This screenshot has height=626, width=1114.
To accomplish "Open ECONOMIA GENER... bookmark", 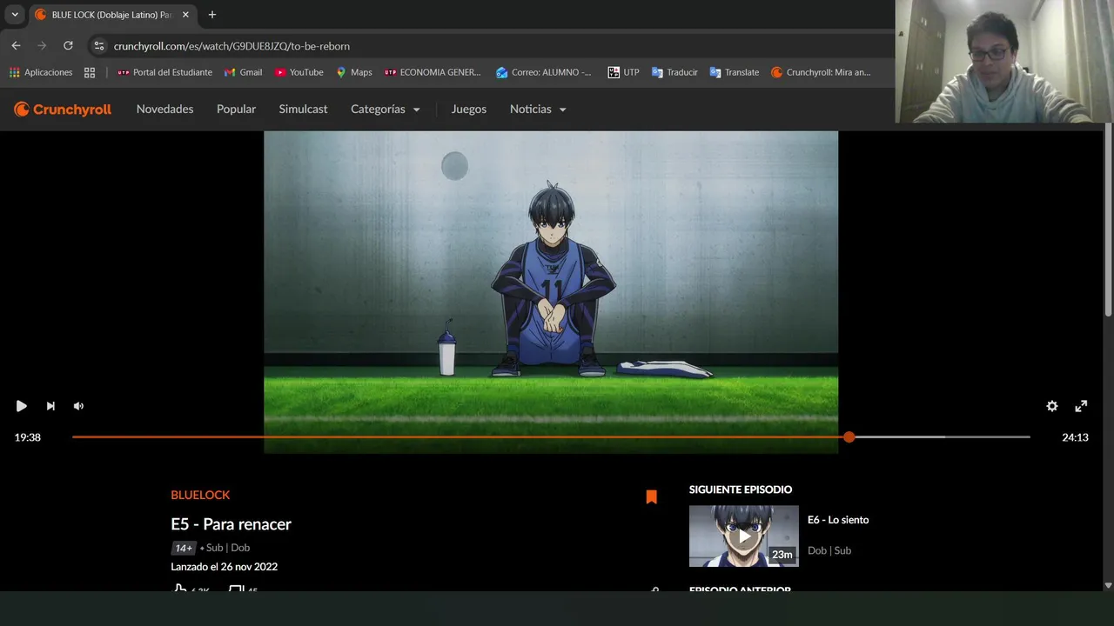I will tap(433, 72).
